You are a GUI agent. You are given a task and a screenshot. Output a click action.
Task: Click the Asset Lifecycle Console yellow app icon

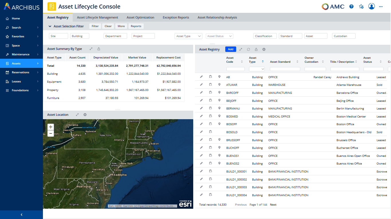point(52,6)
